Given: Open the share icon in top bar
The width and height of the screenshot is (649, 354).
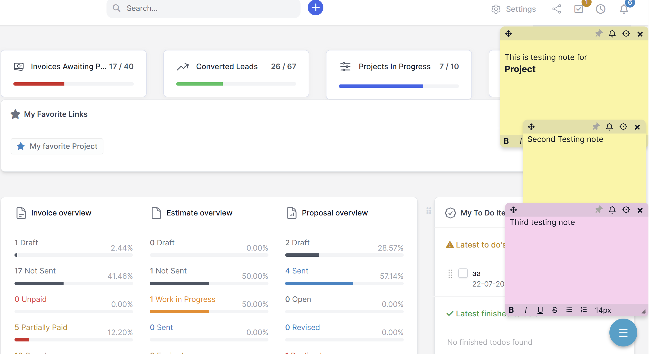Looking at the screenshot, I should coord(556,9).
